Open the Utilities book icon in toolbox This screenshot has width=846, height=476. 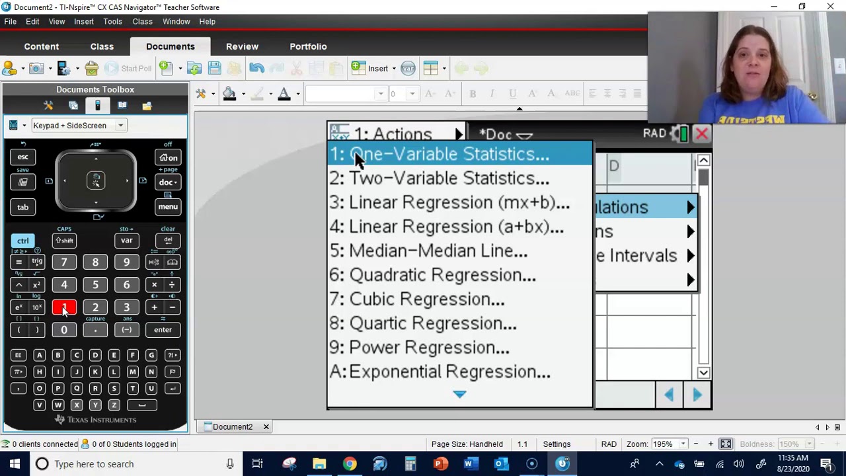pos(122,106)
